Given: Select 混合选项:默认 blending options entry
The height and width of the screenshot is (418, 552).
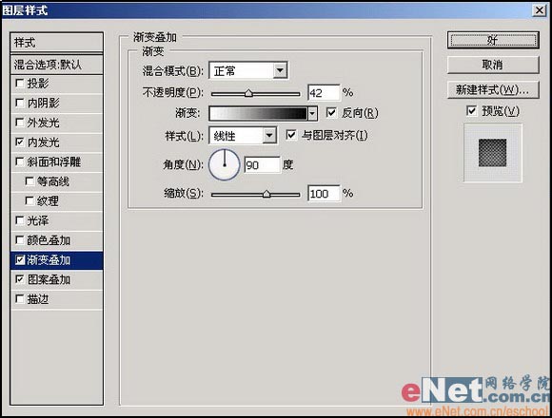Looking at the screenshot, I should pyautogui.click(x=57, y=65).
